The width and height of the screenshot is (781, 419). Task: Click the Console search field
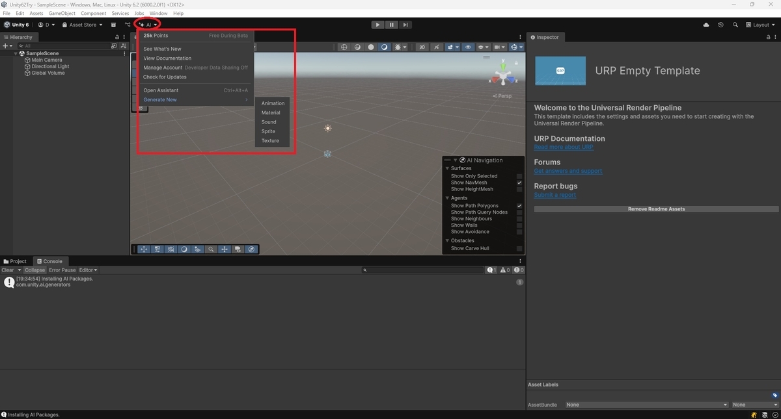click(423, 270)
